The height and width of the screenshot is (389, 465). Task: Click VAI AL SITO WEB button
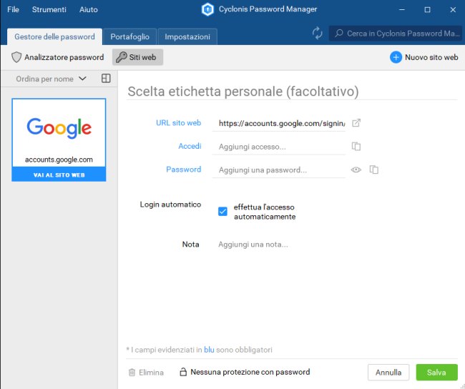[59, 174]
